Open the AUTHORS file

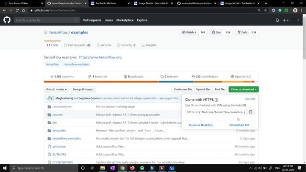point(59,154)
